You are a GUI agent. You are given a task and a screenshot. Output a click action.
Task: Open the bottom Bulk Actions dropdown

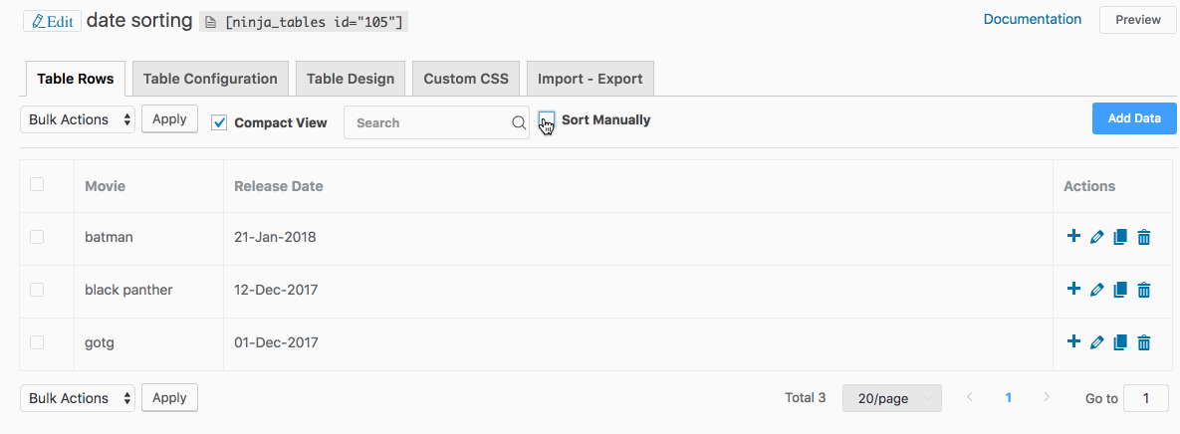pyautogui.click(x=78, y=398)
